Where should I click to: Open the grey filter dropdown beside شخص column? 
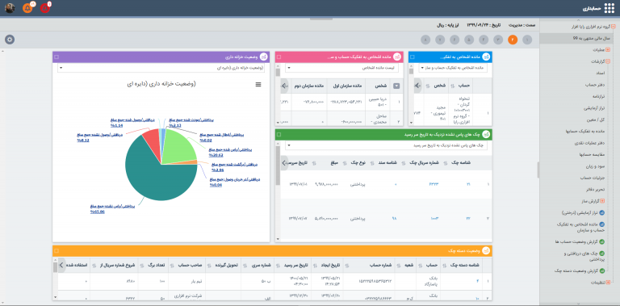(x=396, y=86)
